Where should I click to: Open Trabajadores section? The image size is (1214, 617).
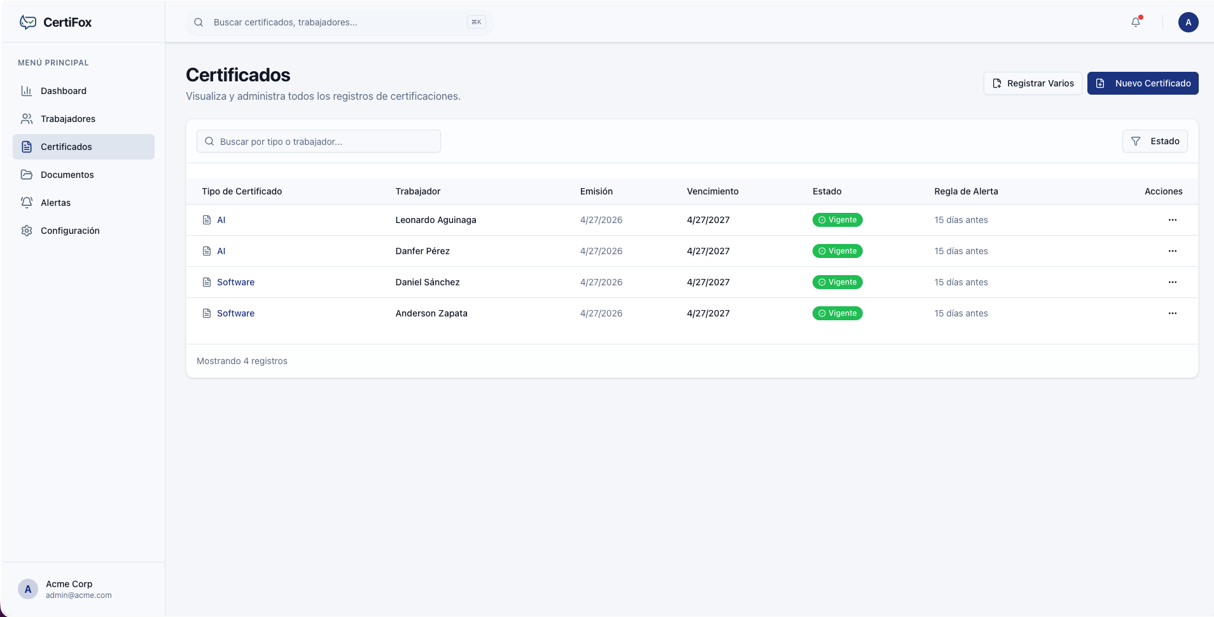click(x=67, y=119)
